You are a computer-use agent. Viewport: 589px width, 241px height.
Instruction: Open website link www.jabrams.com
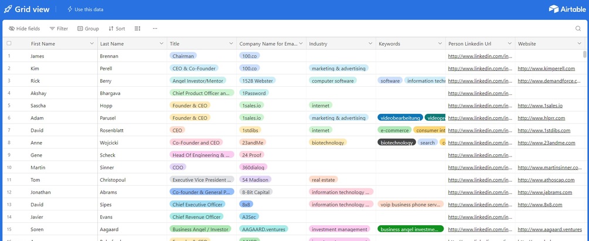click(544, 192)
